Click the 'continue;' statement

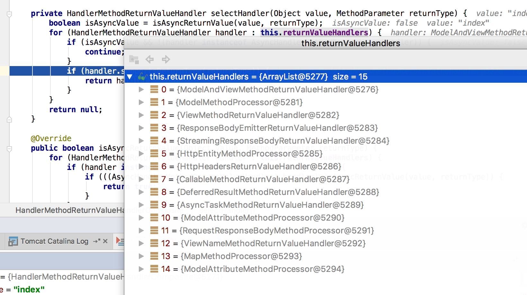tap(104, 52)
